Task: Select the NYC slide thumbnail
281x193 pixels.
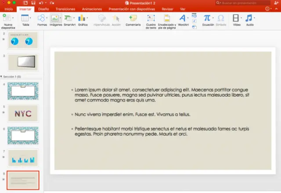Action: (23, 113)
